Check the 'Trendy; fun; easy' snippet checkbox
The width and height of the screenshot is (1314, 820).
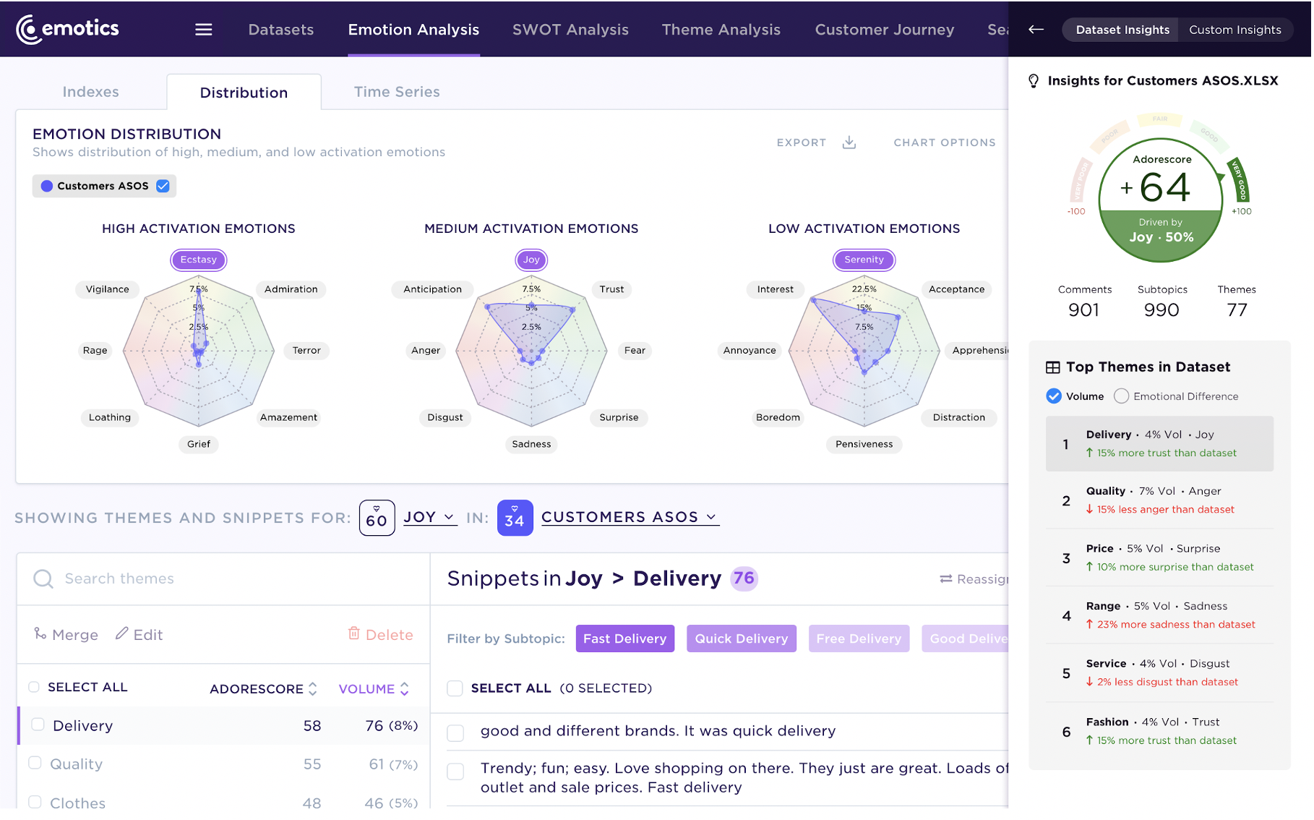click(455, 772)
